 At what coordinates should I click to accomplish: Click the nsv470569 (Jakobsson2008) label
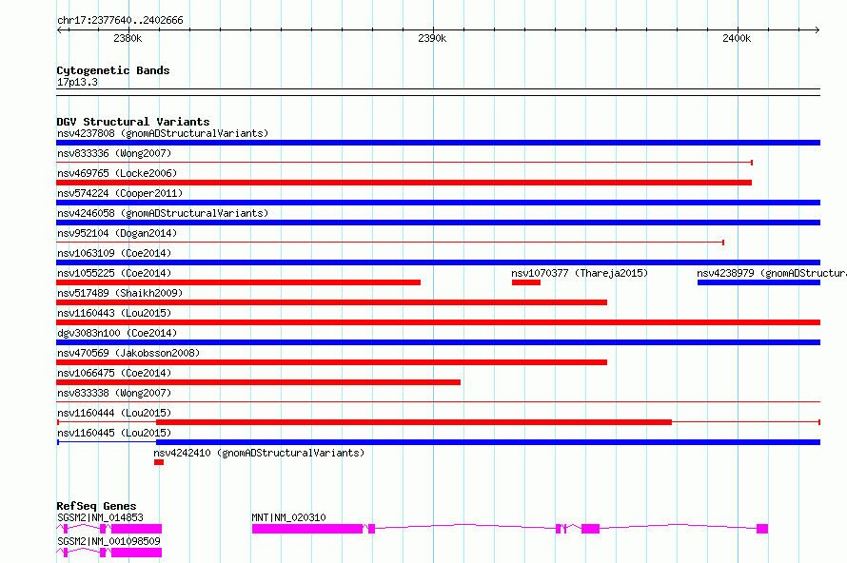point(128,353)
